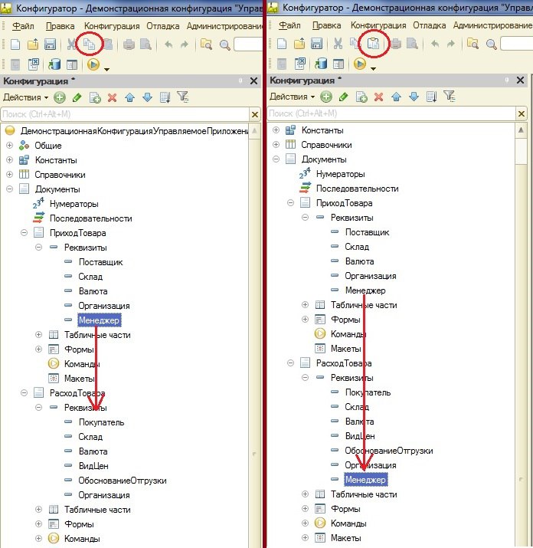The width and height of the screenshot is (533, 548).
Task: Click Find magnifier icon in left window
Action: click(x=225, y=44)
